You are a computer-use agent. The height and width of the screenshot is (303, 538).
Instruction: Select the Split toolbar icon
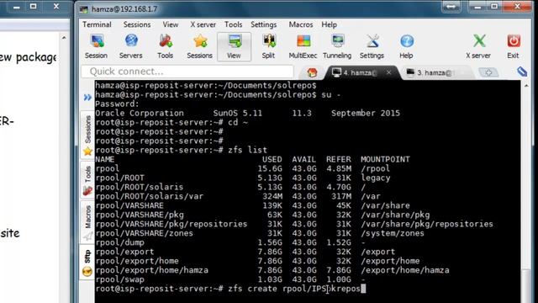click(x=268, y=46)
